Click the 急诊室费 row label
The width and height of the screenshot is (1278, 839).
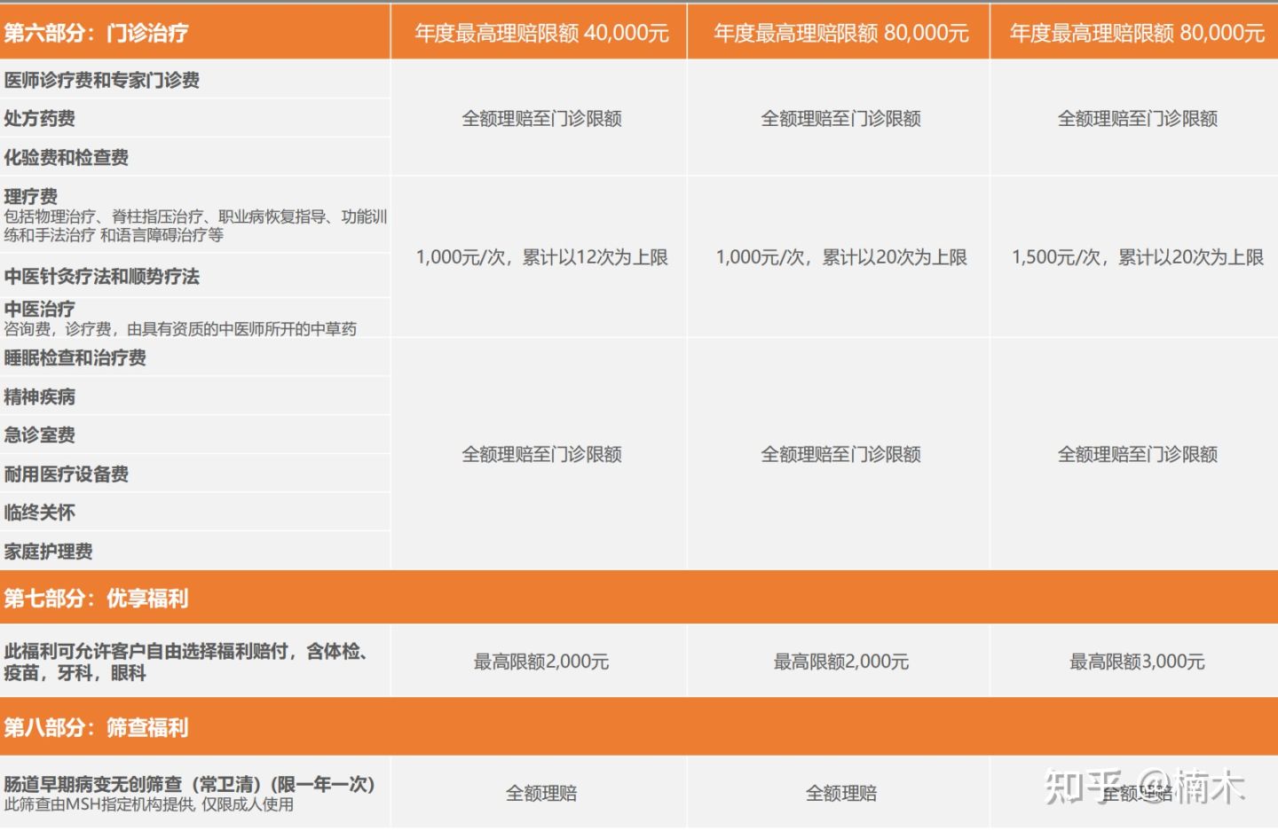[x=40, y=435]
